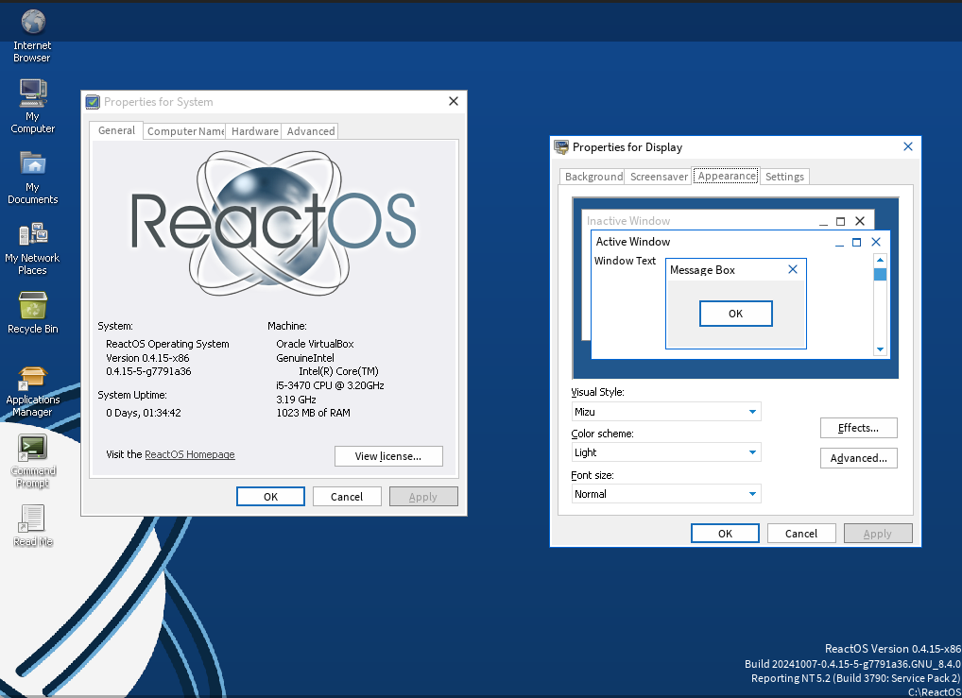Launch the Command Prompt shortcut
This screenshot has height=698, width=962.
[32, 448]
